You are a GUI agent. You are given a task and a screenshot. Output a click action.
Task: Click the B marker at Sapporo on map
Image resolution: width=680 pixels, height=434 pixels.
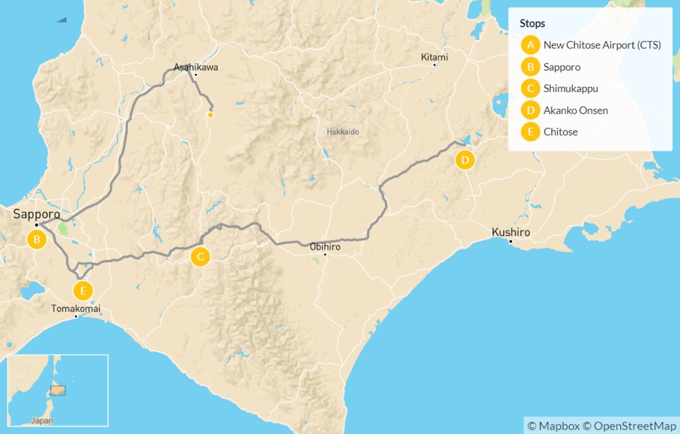(37, 240)
